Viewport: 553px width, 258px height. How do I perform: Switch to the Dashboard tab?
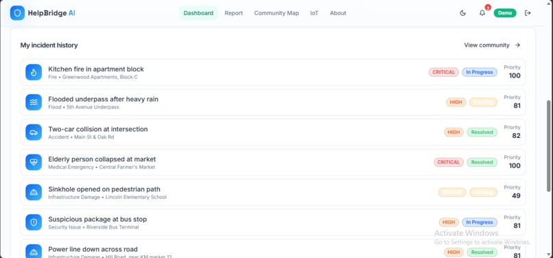[198, 13]
